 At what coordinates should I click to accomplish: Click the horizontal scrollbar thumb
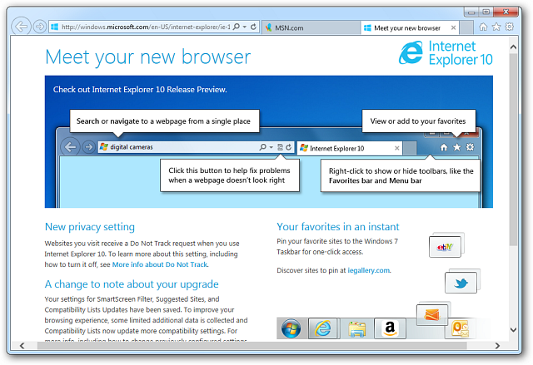coord(252,346)
